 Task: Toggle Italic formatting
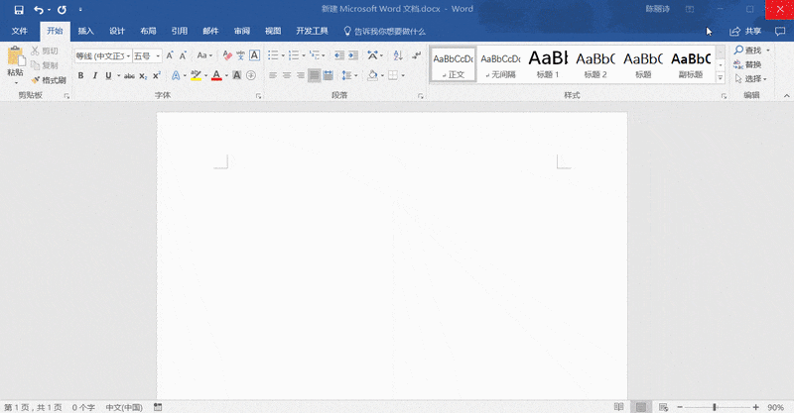pos(95,75)
